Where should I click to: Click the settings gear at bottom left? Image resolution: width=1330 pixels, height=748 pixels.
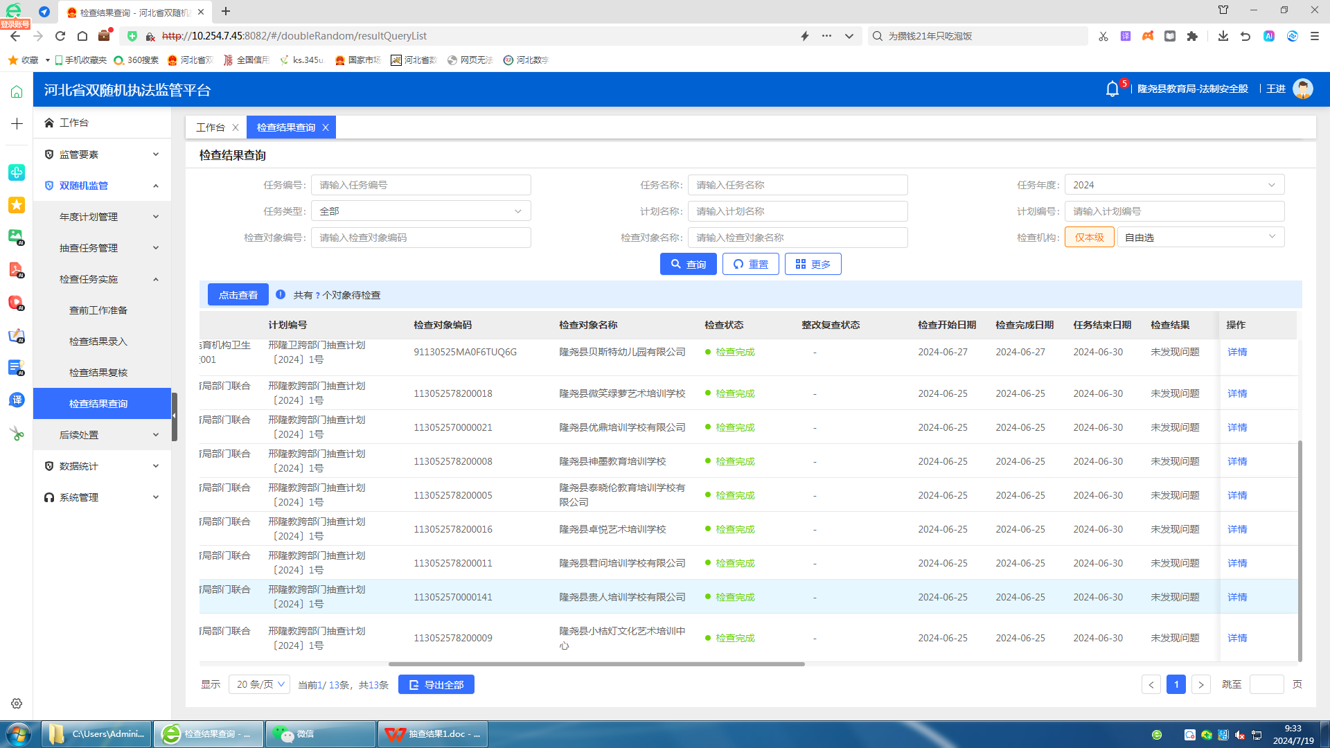click(17, 703)
